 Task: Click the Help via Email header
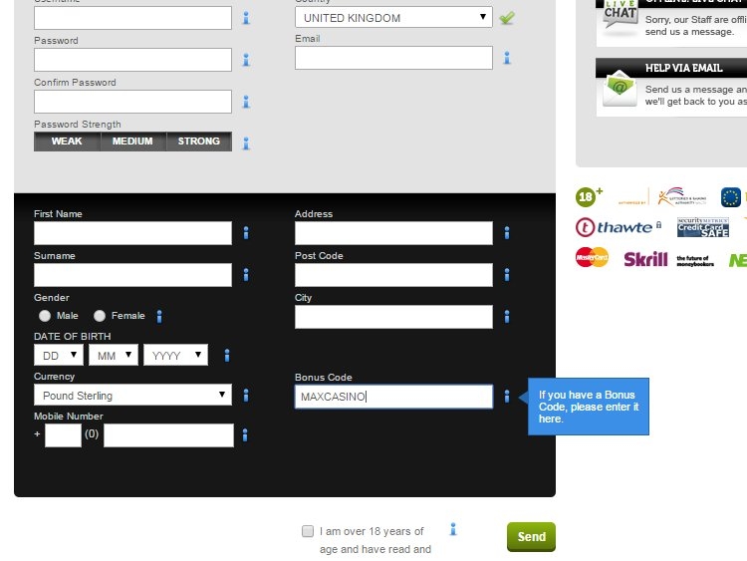coord(683,68)
